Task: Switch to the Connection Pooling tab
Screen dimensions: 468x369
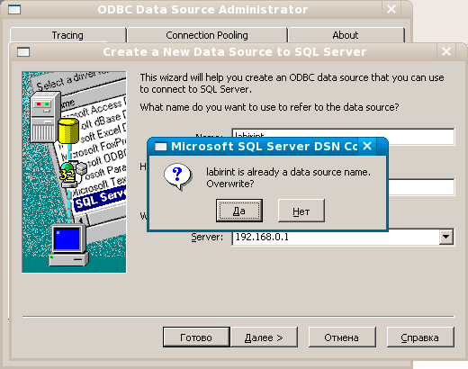Action: click(x=207, y=35)
